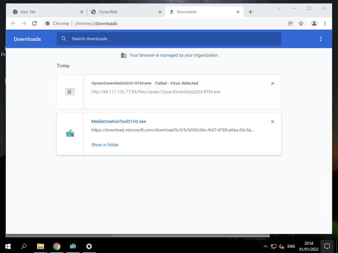Open the MediaCreationTool21H2.exe file link
338x253 pixels.
(118, 121)
